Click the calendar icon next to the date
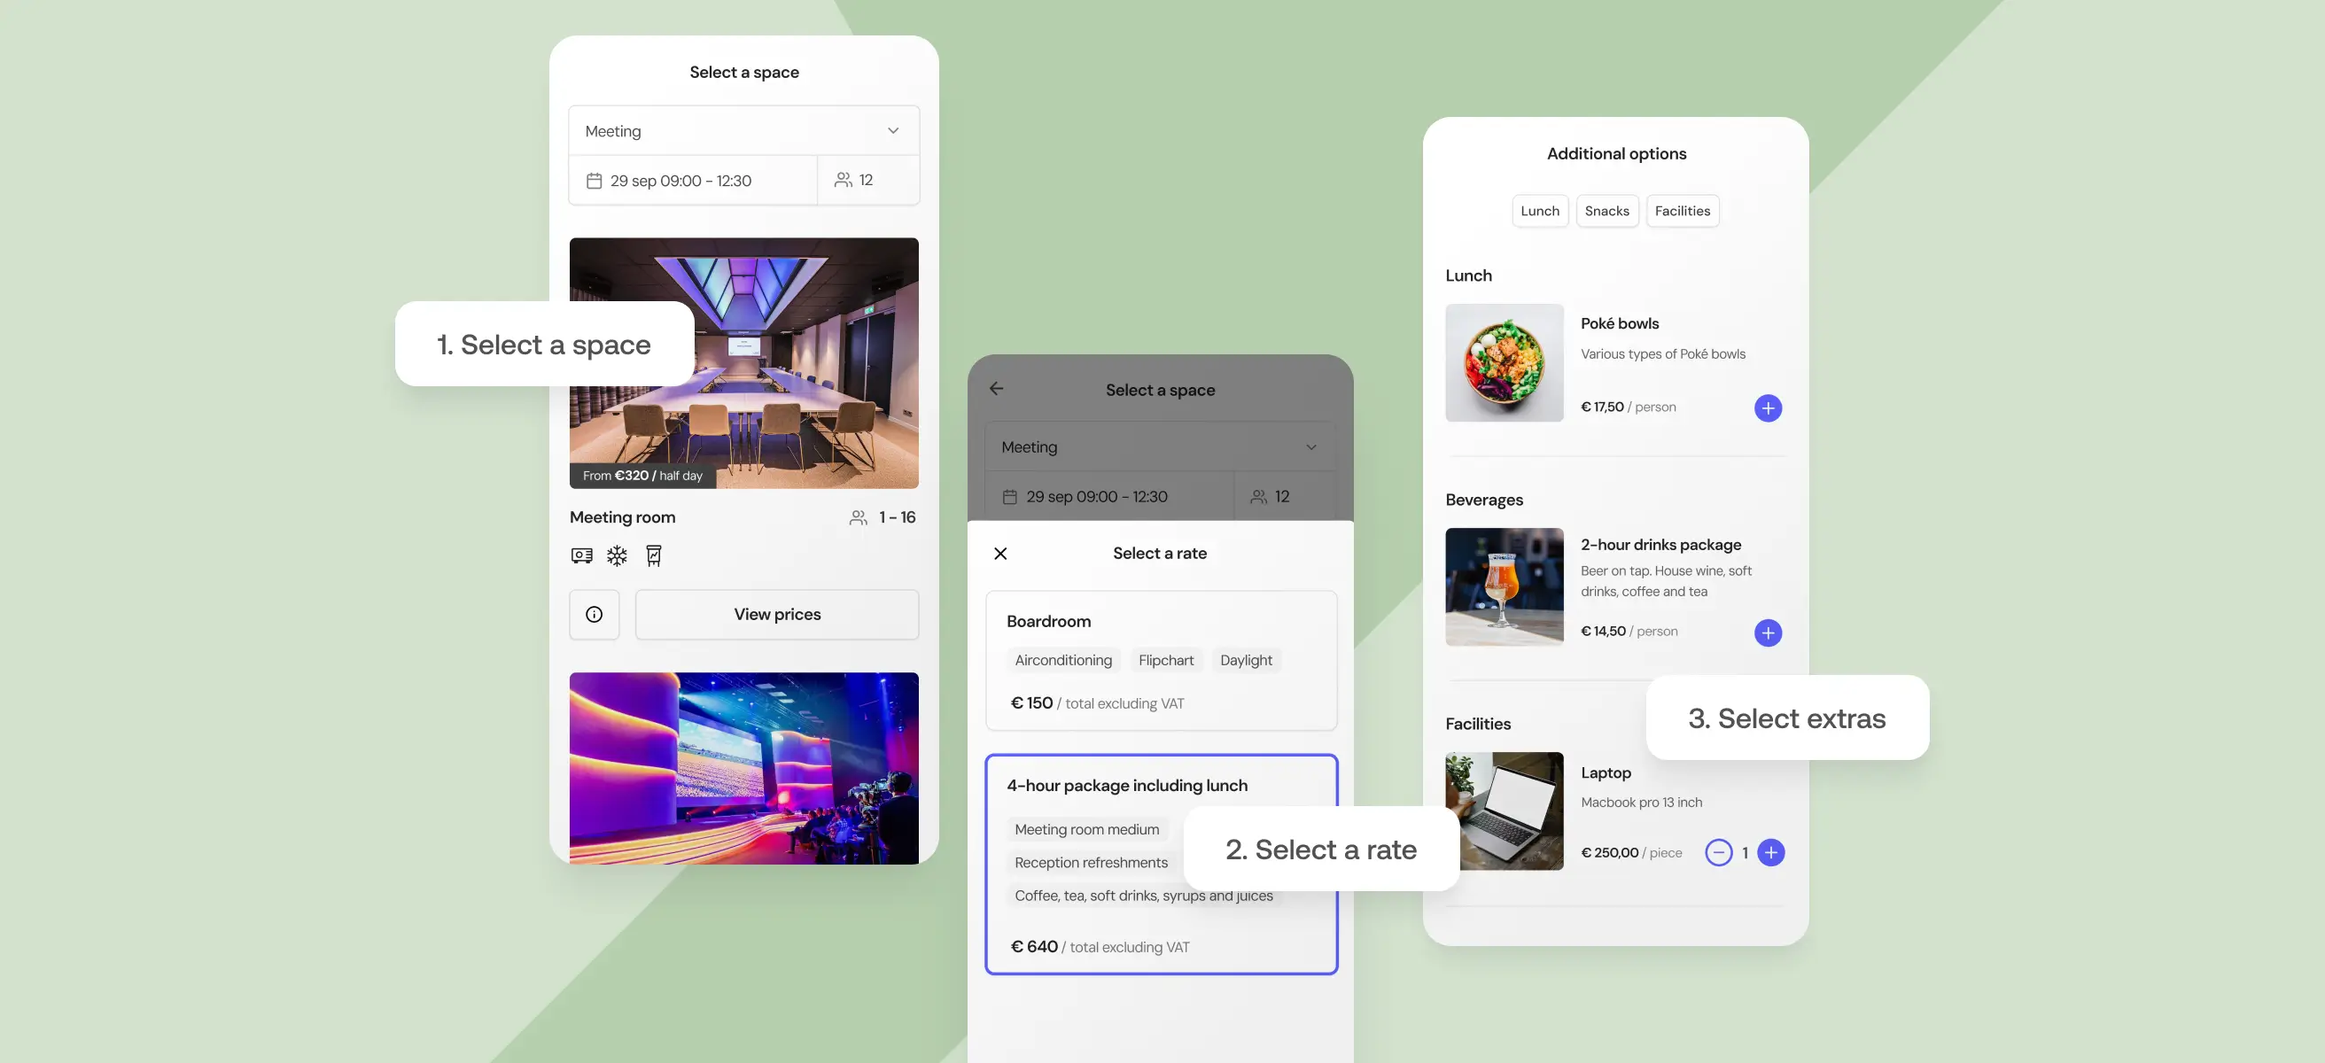The height and width of the screenshot is (1063, 2325). [x=593, y=180]
